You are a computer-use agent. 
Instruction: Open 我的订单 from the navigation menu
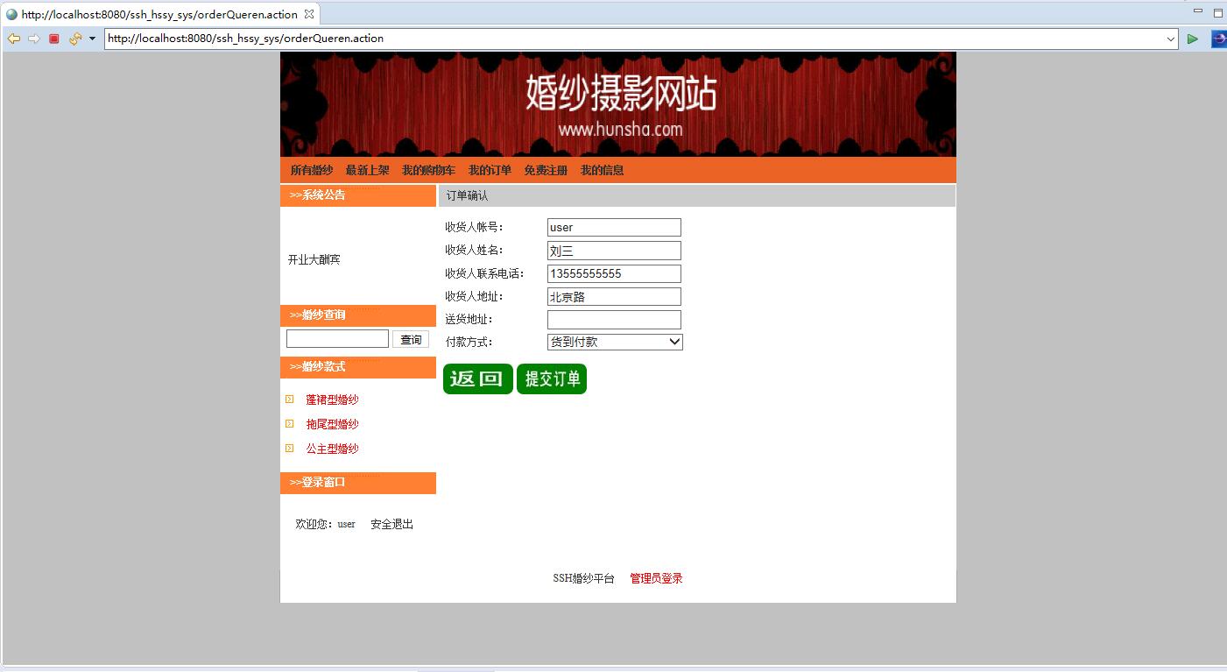click(x=490, y=170)
